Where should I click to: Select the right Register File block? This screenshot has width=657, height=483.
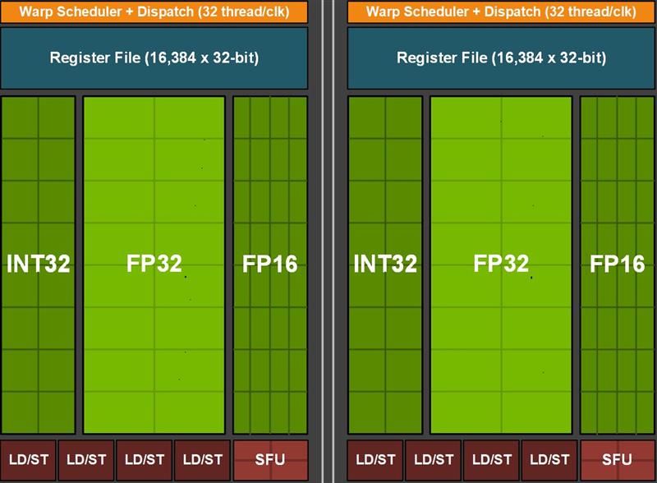[501, 57]
